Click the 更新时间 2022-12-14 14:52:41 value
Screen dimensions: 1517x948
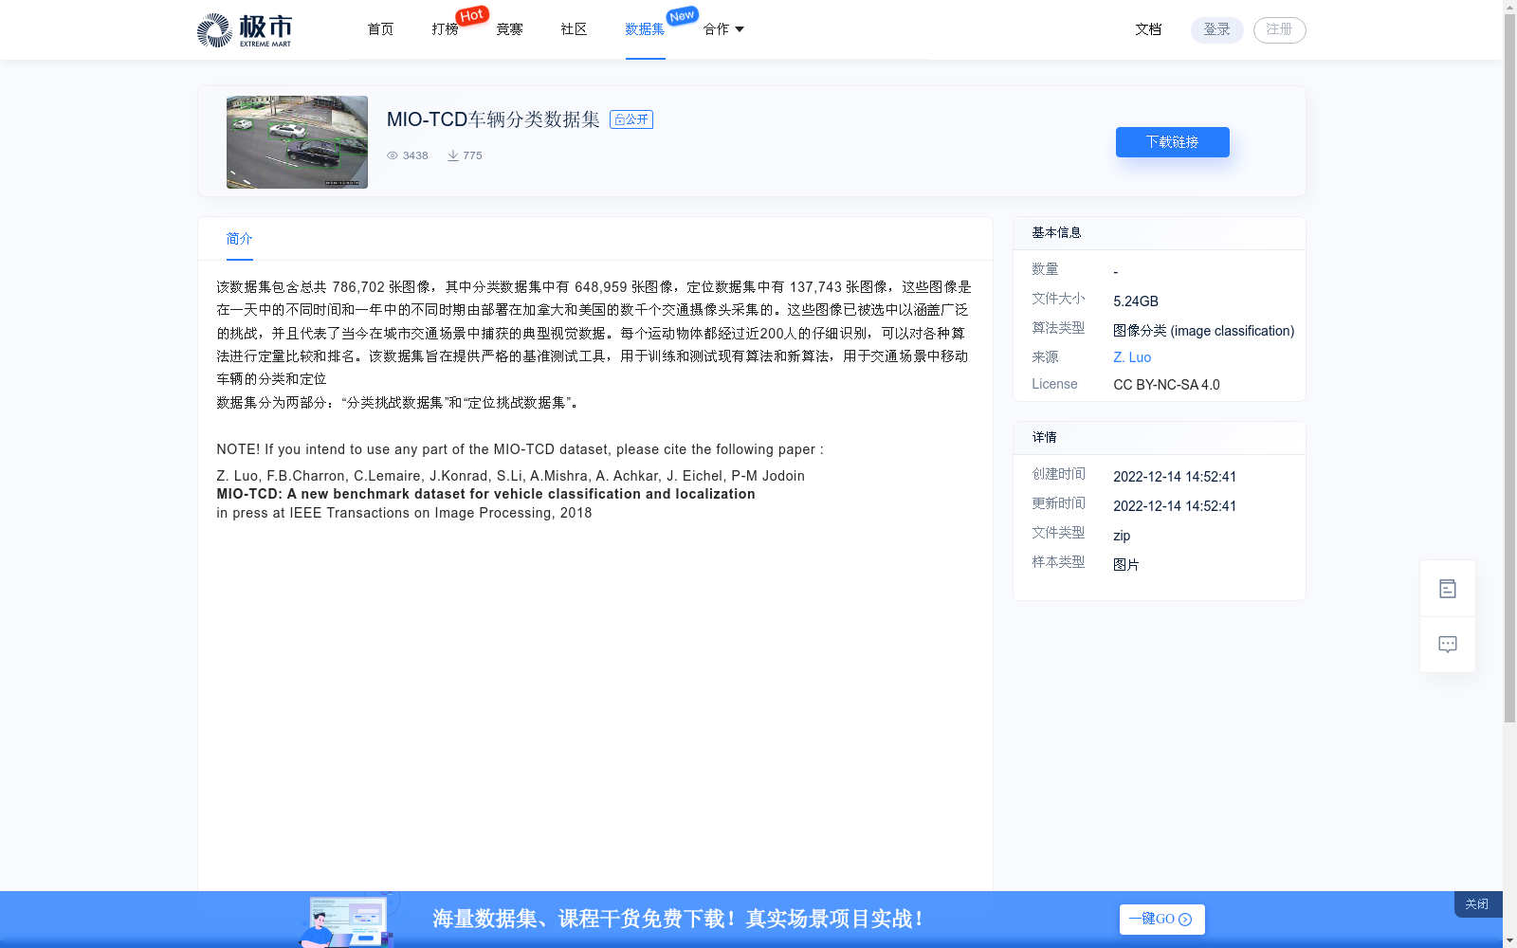(1175, 506)
